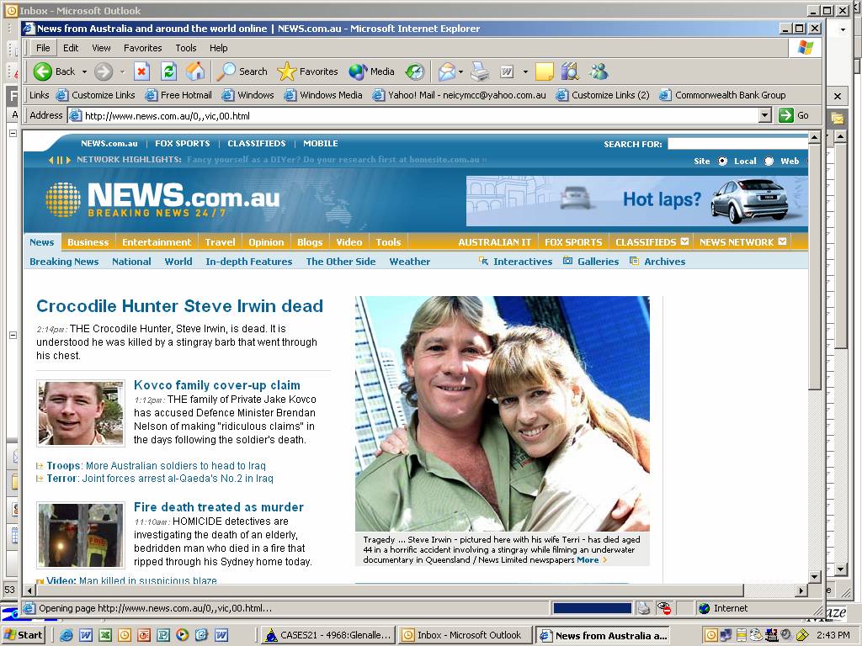
Task: Expand the Address bar URL dropdown
Action: pyautogui.click(x=764, y=115)
